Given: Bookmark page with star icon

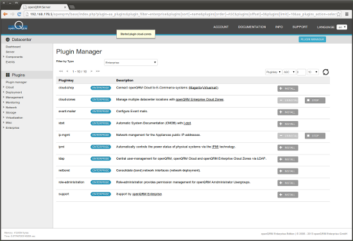Looking at the screenshot, I should (x=338, y=14).
